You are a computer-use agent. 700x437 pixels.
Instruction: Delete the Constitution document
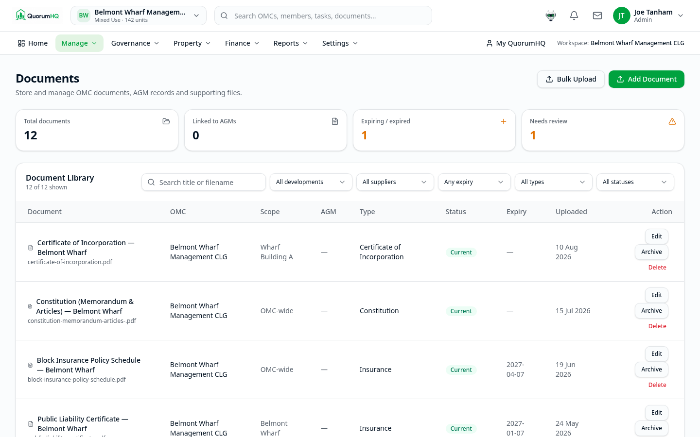click(x=657, y=326)
